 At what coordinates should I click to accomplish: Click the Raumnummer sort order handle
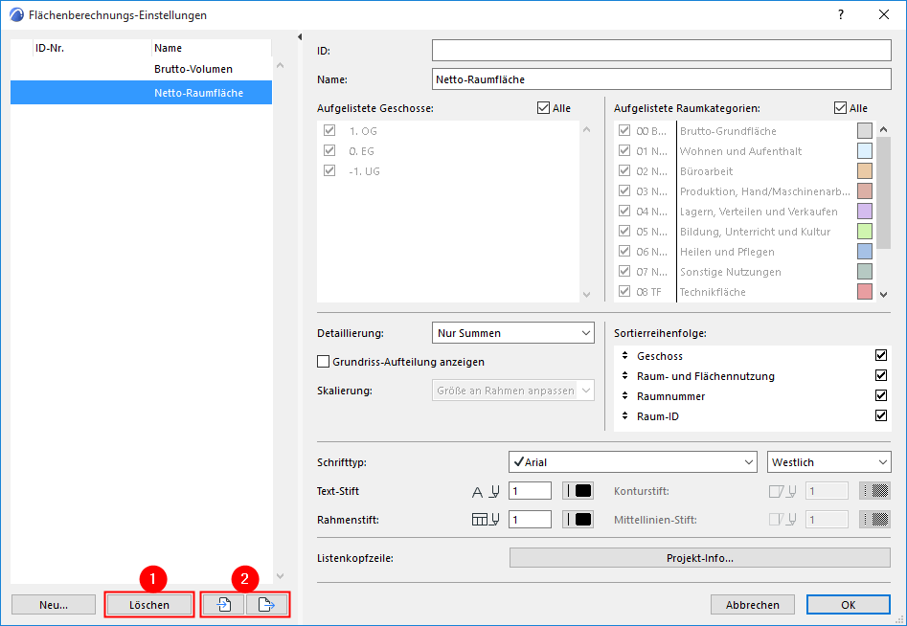click(x=624, y=396)
